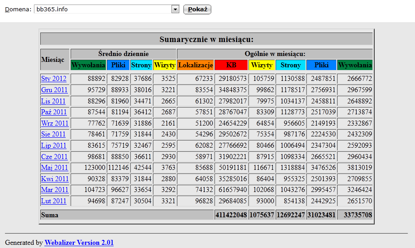
Task: Click the yellow Wizyty header under Ogólnie w miesiącu
Action: tap(262, 65)
